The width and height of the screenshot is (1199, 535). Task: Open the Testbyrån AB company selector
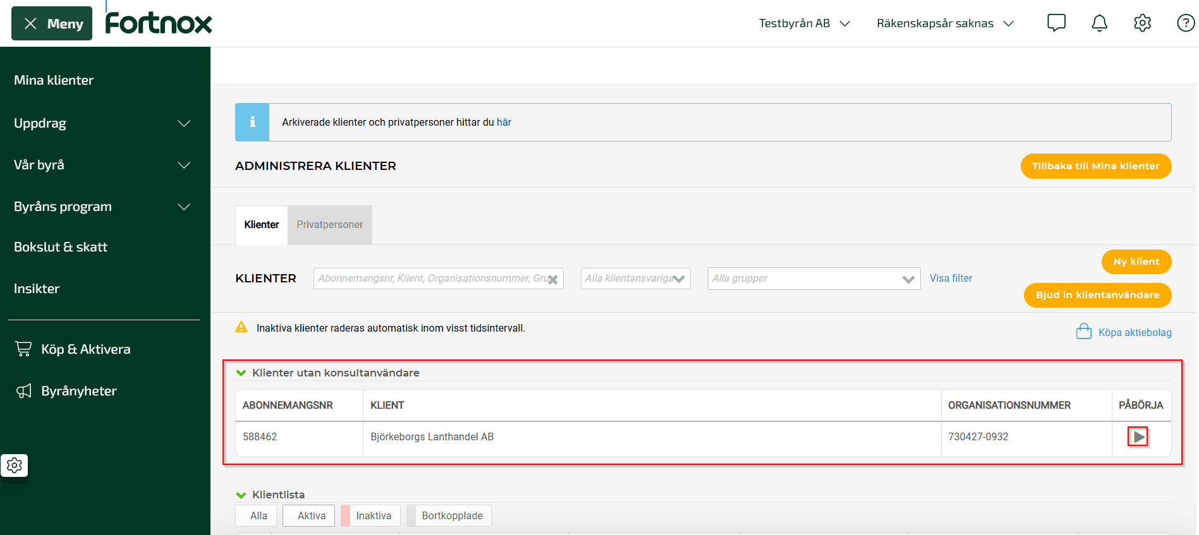click(x=804, y=23)
